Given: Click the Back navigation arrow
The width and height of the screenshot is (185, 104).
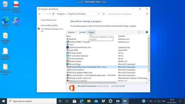Looking at the screenshot, I should click(39, 14).
